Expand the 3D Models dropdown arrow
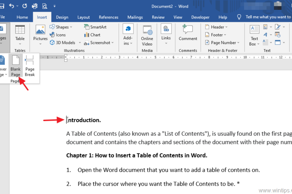 pos(80,43)
